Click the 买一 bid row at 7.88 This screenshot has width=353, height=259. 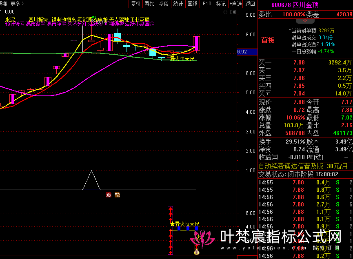[x=305, y=62]
